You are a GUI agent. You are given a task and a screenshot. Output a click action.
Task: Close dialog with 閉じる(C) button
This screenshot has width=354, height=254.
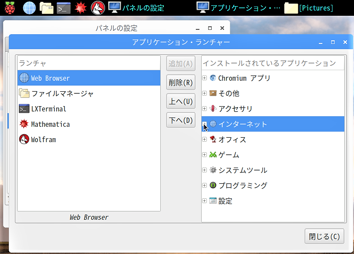point(325,236)
